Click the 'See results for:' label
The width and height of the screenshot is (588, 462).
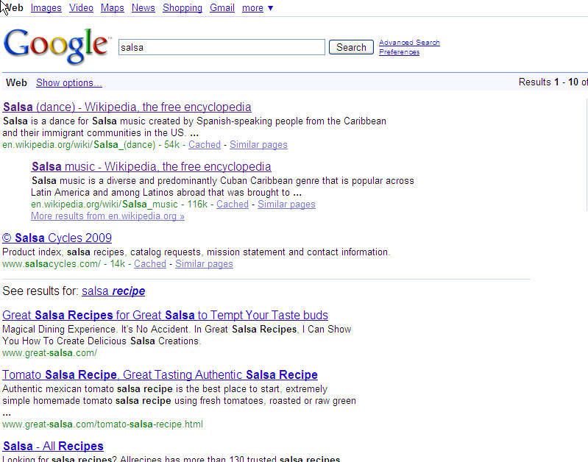[x=40, y=291]
